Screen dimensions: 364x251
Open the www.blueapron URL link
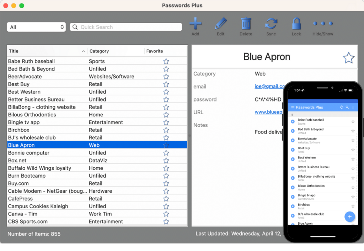(x=268, y=112)
